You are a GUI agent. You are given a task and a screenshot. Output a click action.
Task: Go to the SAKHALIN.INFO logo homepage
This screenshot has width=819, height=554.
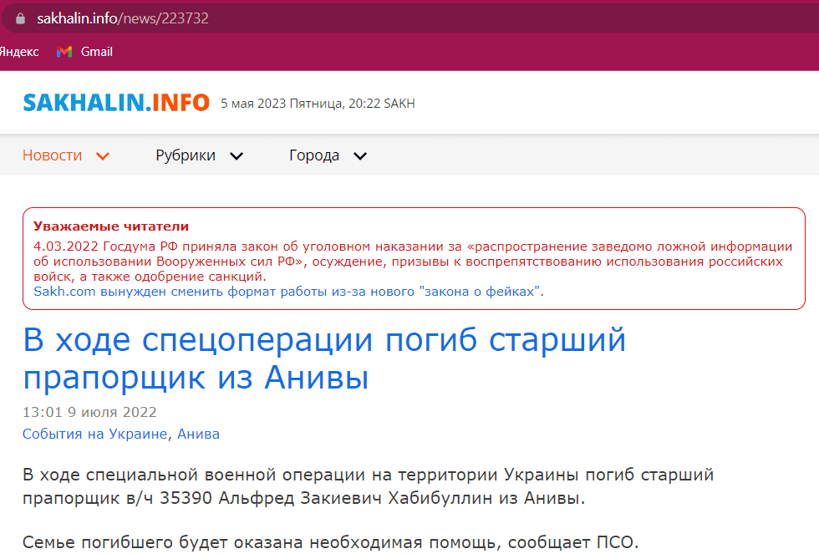tap(116, 103)
